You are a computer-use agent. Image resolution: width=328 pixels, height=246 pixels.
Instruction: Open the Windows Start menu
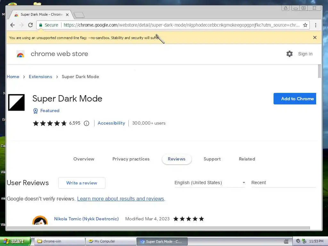tap(15, 241)
